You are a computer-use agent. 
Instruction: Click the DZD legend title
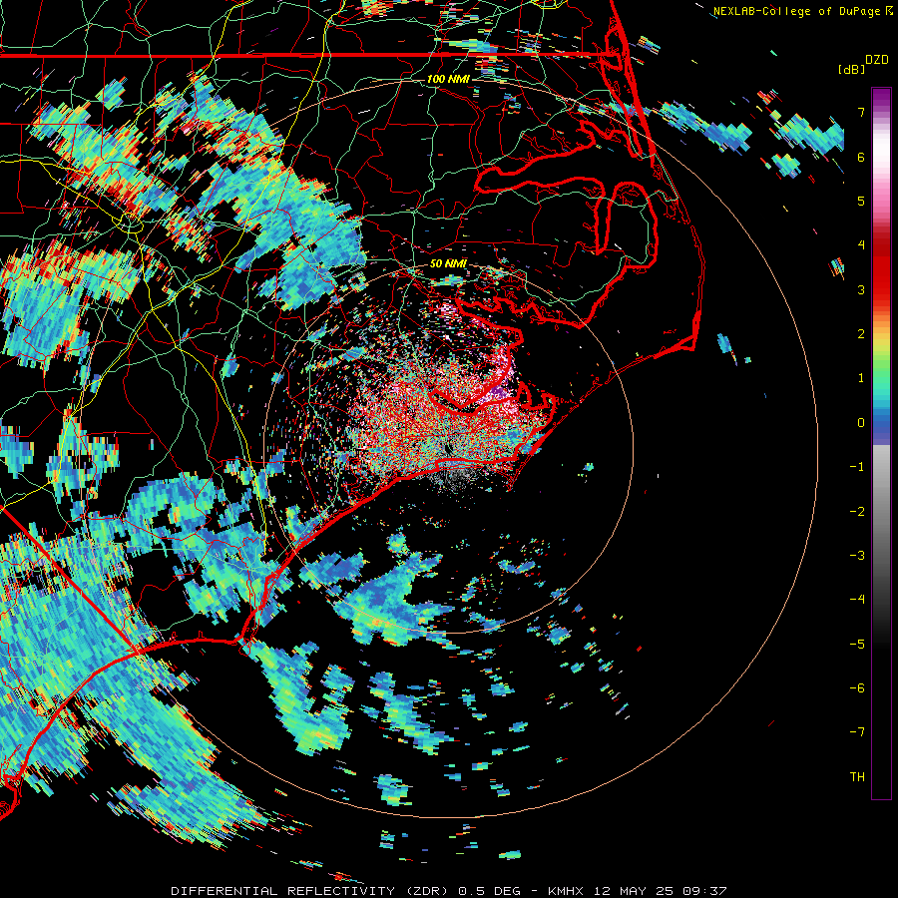(x=877, y=60)
